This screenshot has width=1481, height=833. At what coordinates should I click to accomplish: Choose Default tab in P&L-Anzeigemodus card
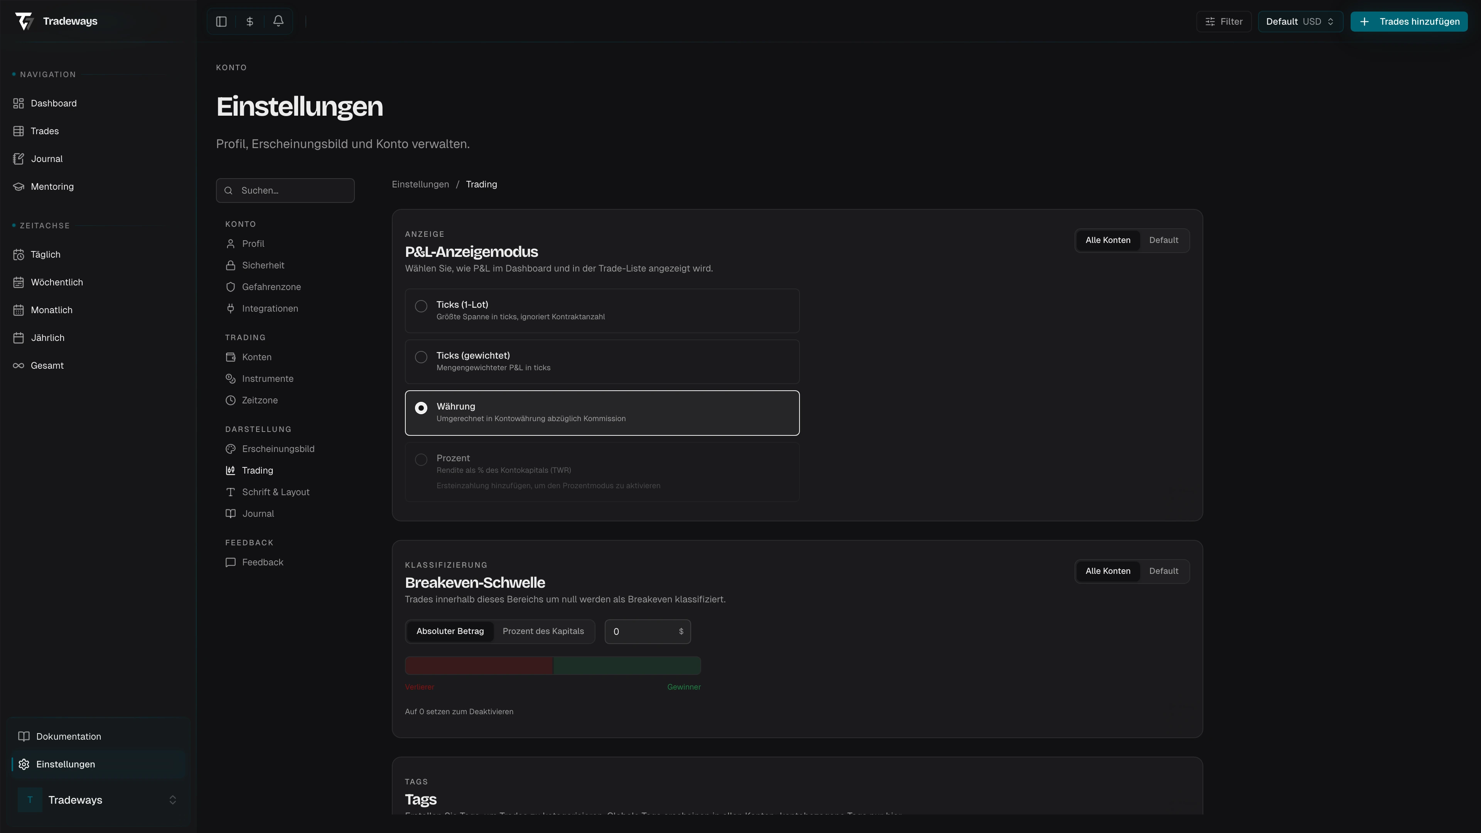pyautogui.click(x=1163, y=240)
